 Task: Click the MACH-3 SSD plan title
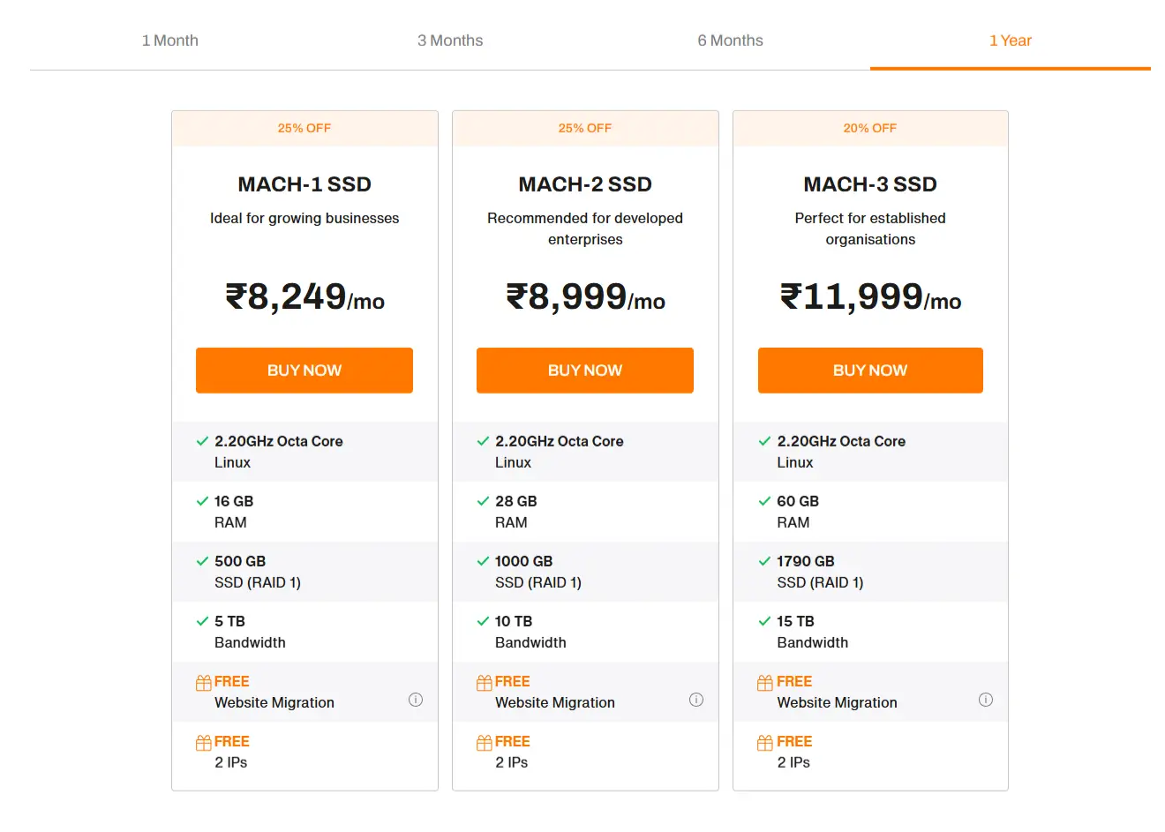click(869, 184)
